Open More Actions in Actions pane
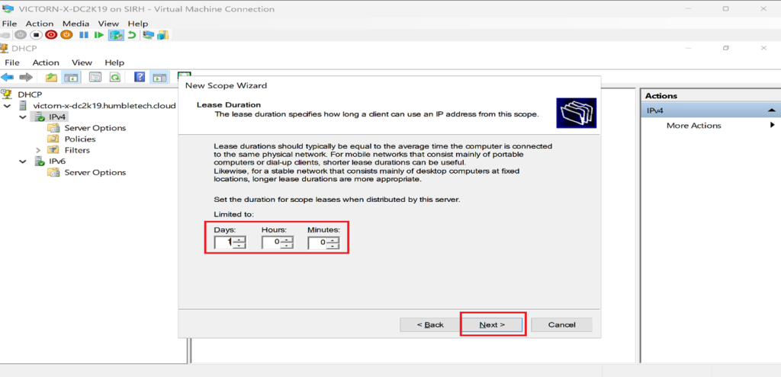The width and height of the screenshot is (781, 377). coord(693,126)
